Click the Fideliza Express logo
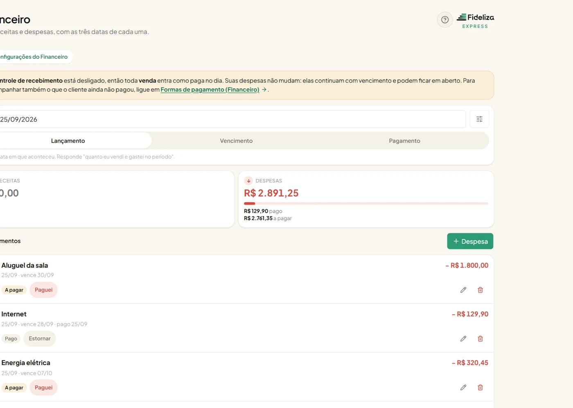This screenshot has width=573, height=408. tap(475, 21)
